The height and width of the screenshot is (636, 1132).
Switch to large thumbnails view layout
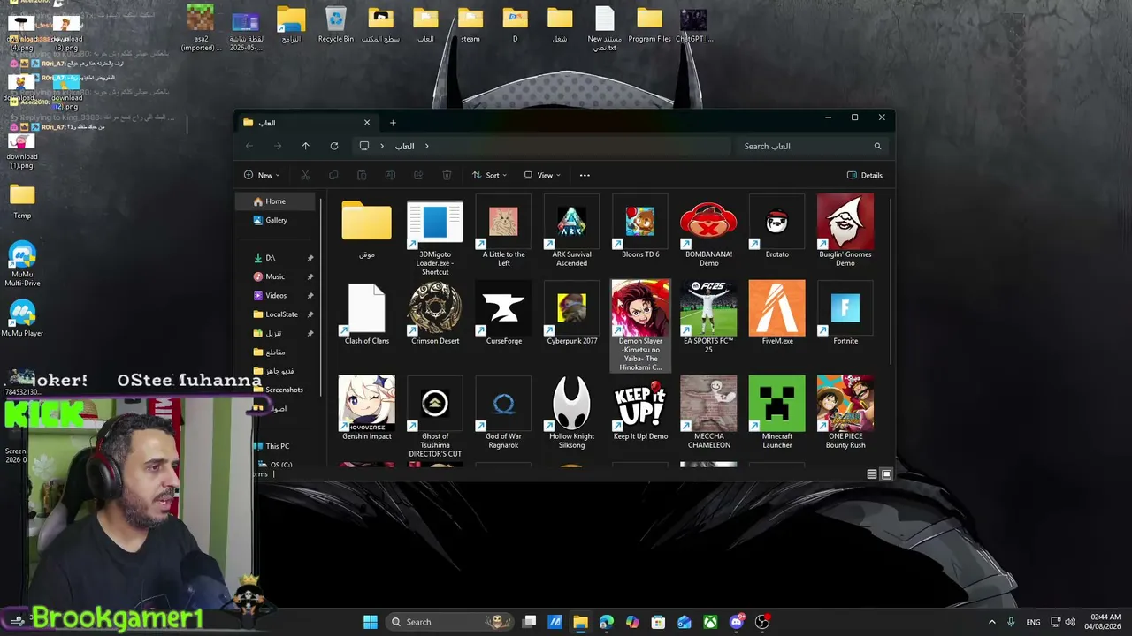click(x=886, y=474)
